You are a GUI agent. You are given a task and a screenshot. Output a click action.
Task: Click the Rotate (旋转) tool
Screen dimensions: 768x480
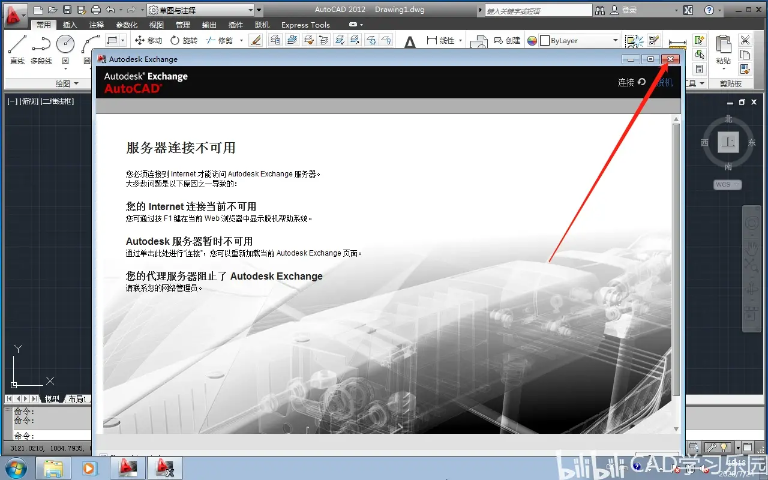click(x=184, y=40)
